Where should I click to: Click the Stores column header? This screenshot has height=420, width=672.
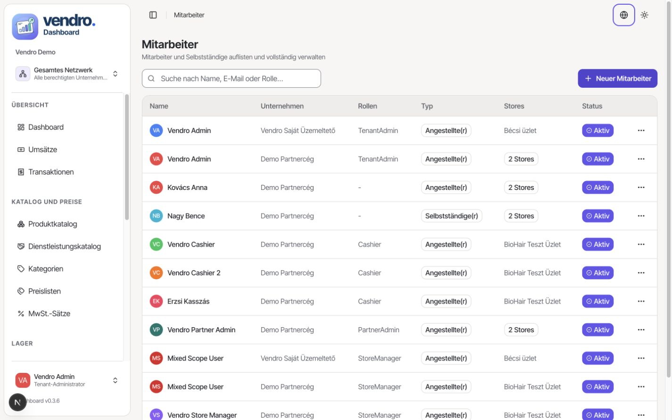514,106
